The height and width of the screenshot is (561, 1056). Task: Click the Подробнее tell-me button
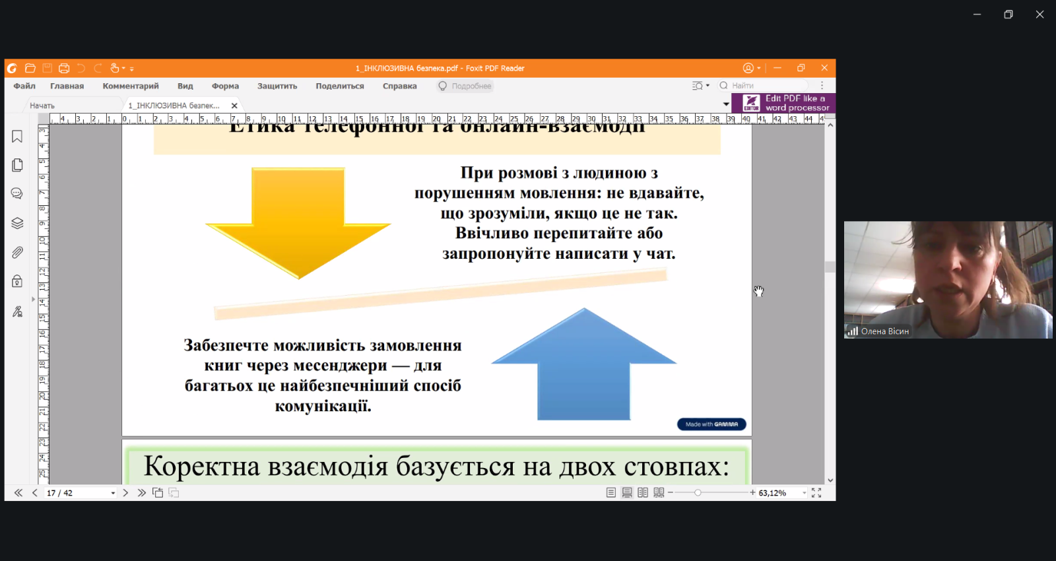pyautogui.click(x=465, y=86)
